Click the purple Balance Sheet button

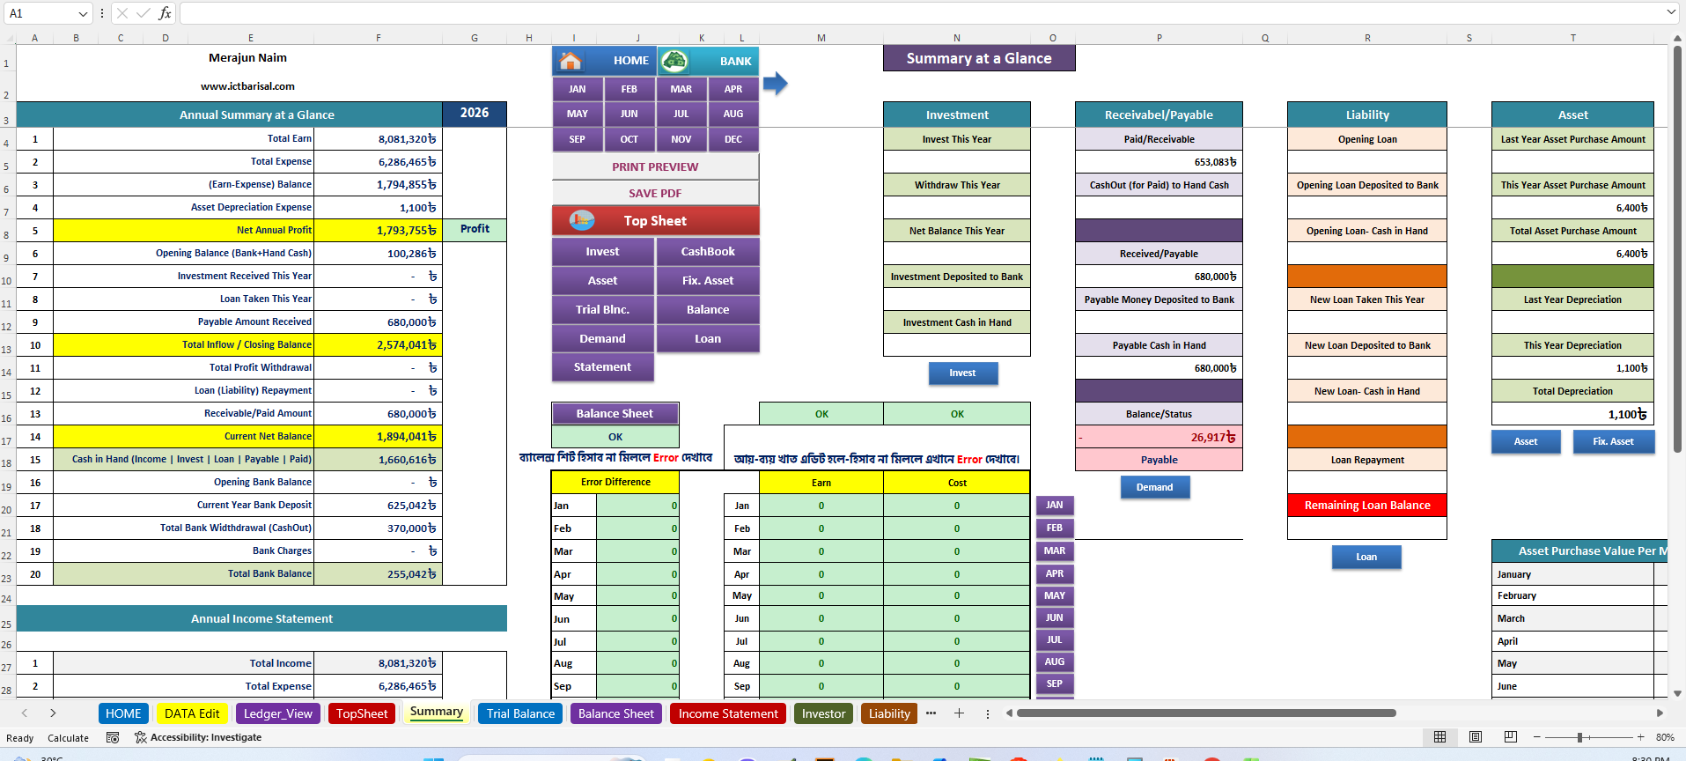point(615,413)
